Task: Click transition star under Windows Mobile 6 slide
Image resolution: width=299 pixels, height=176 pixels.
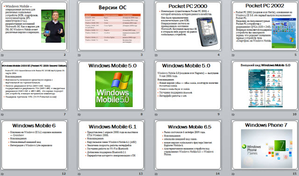Action: pos(2,174)
